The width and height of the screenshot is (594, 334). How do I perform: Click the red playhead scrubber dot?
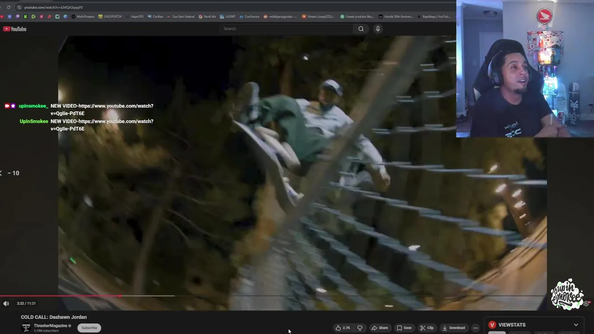pyautogui.click(x=121, y=296)
